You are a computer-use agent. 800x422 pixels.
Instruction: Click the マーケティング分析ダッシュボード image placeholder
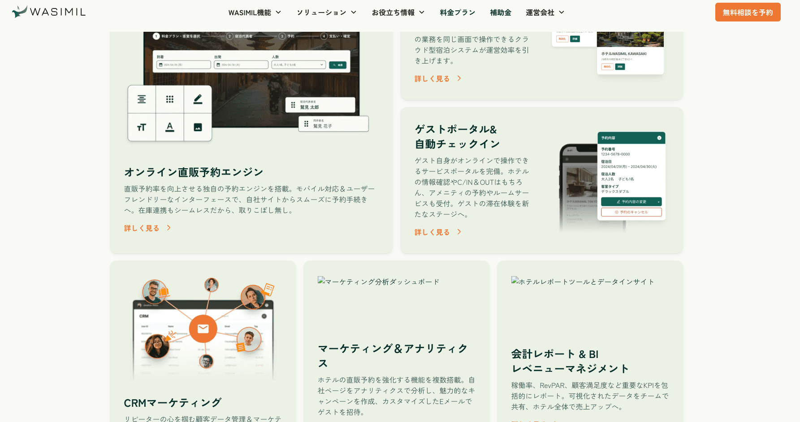[x=379, y=281]
